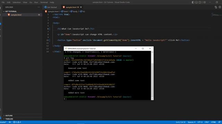
Task: Click the terminal prompt input line
Action: (x=107, y=99)
